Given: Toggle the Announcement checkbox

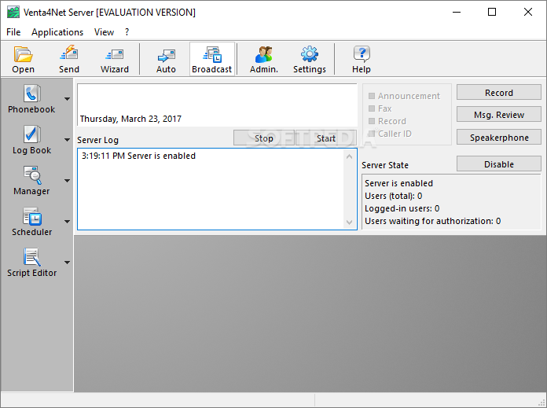Looking at the screenshot, I should point(372,96).
